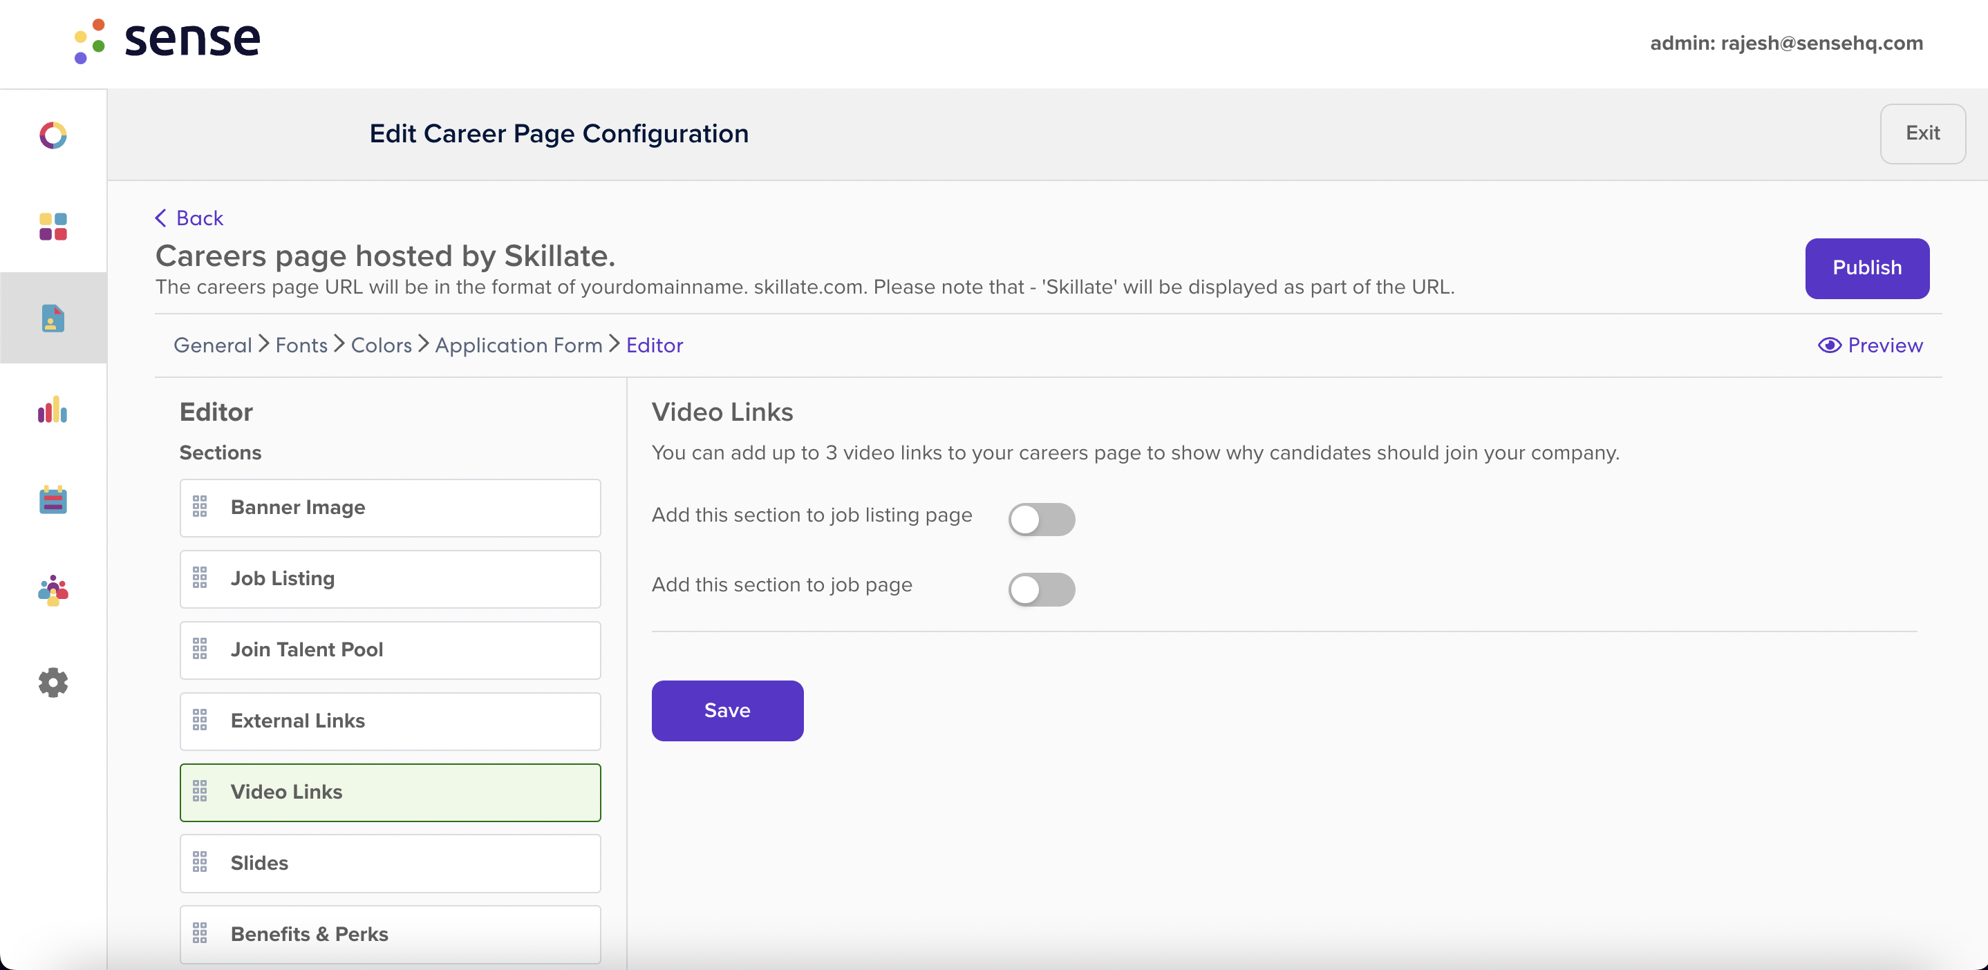Enable 'Add this section to job listing page'
The width and height of the screenshot is (1988, 970).
point(1041,519)
